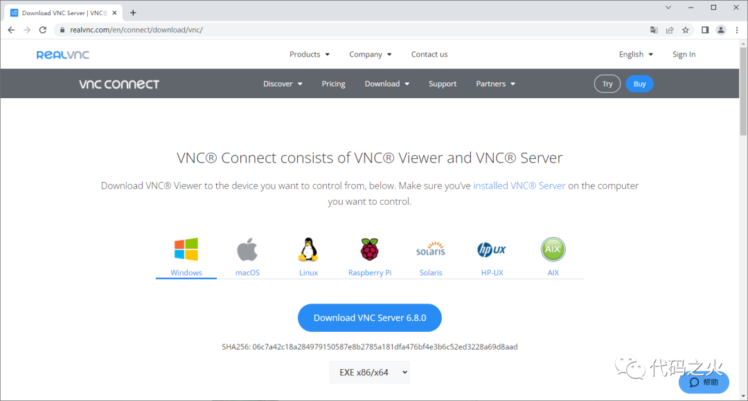Open the Support page
The image size is (748, 401).
(443, 84)
